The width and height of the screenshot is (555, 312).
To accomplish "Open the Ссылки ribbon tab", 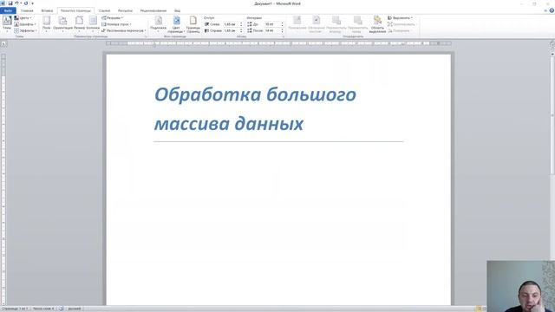I will point(104,10).
